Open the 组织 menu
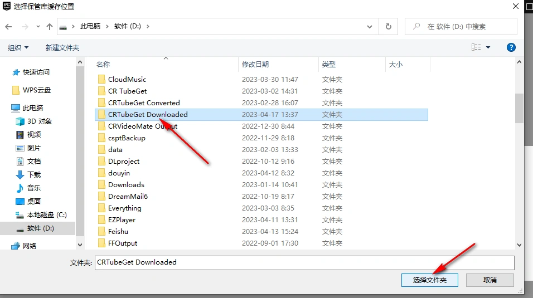This screenshot has height=298, width=533. (18, 47)
